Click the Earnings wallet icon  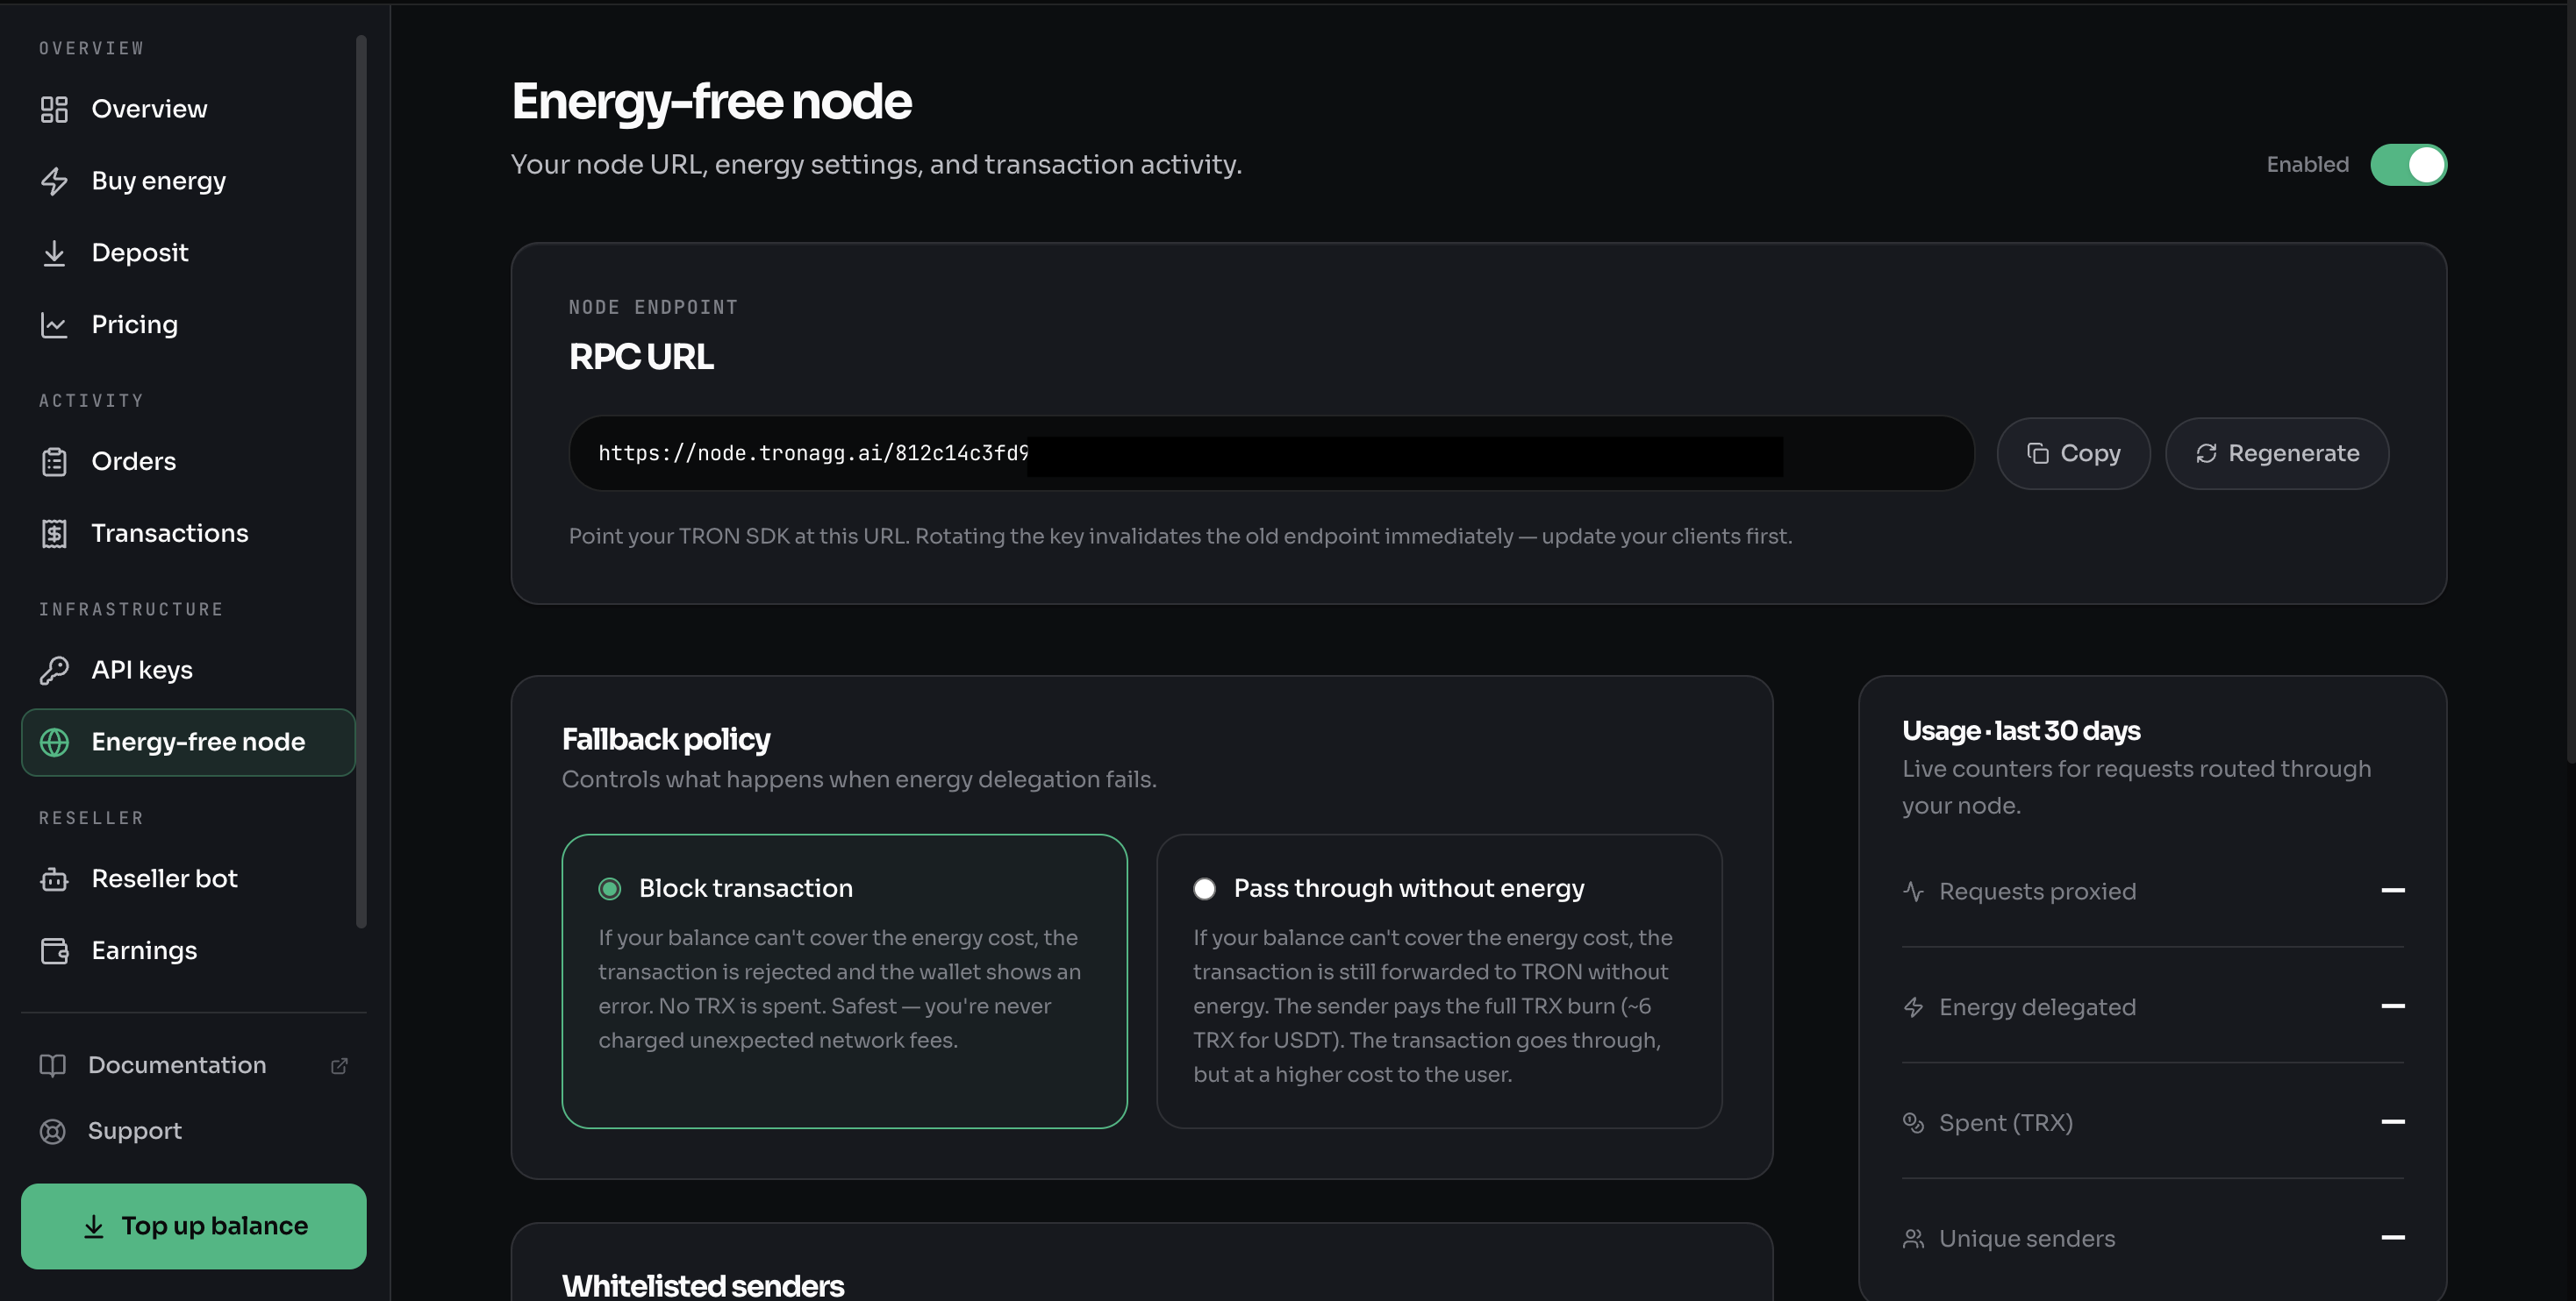point(54,950)
